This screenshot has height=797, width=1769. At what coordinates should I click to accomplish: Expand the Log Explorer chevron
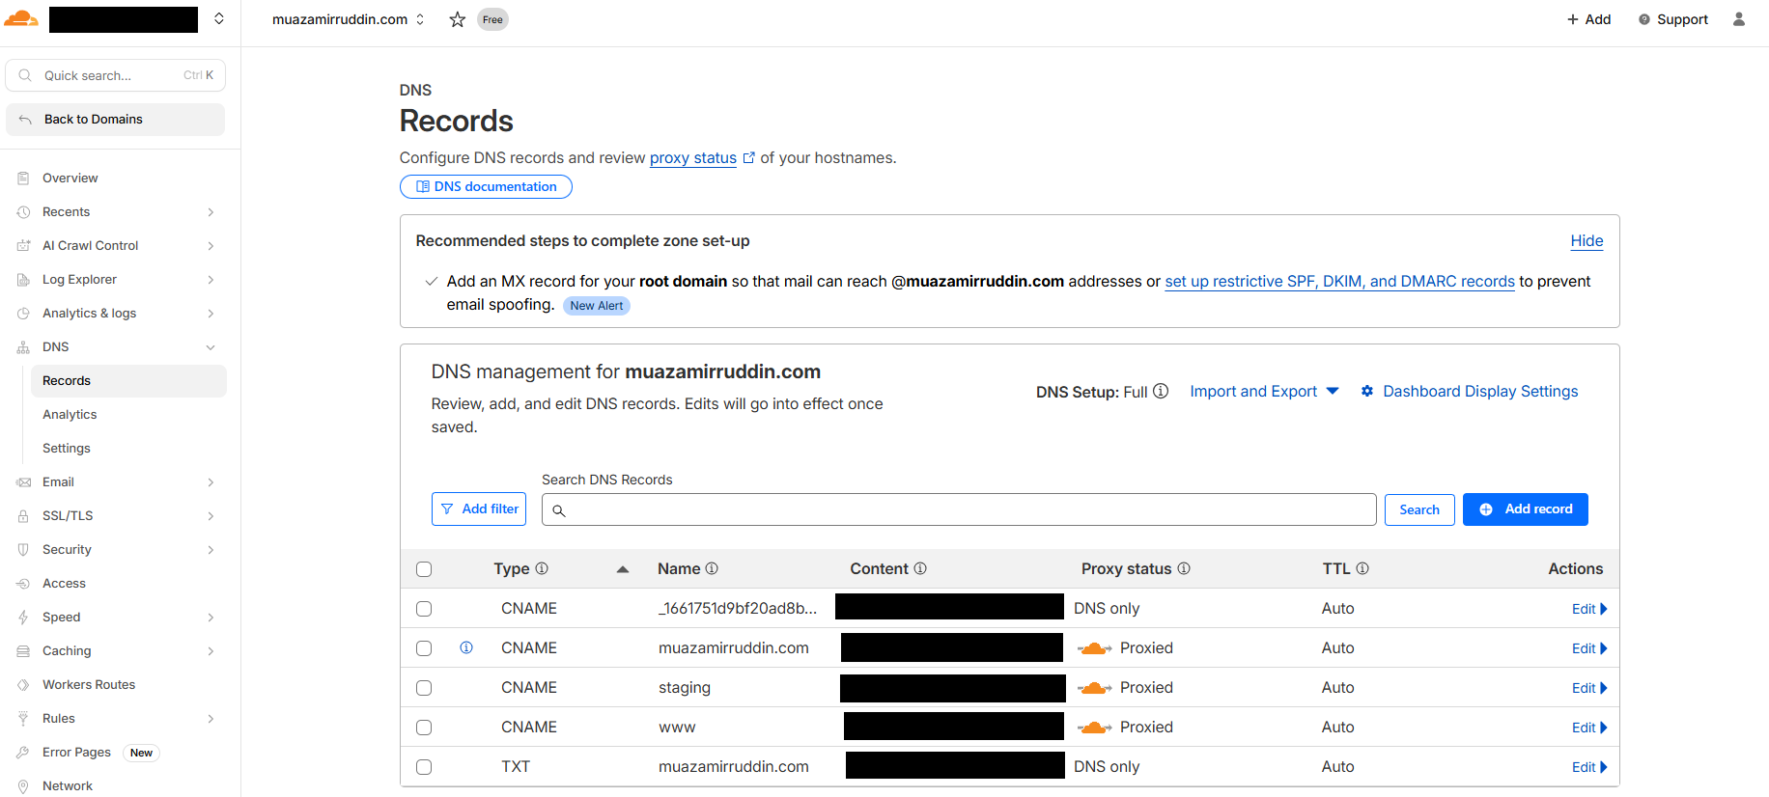[211, 280]
